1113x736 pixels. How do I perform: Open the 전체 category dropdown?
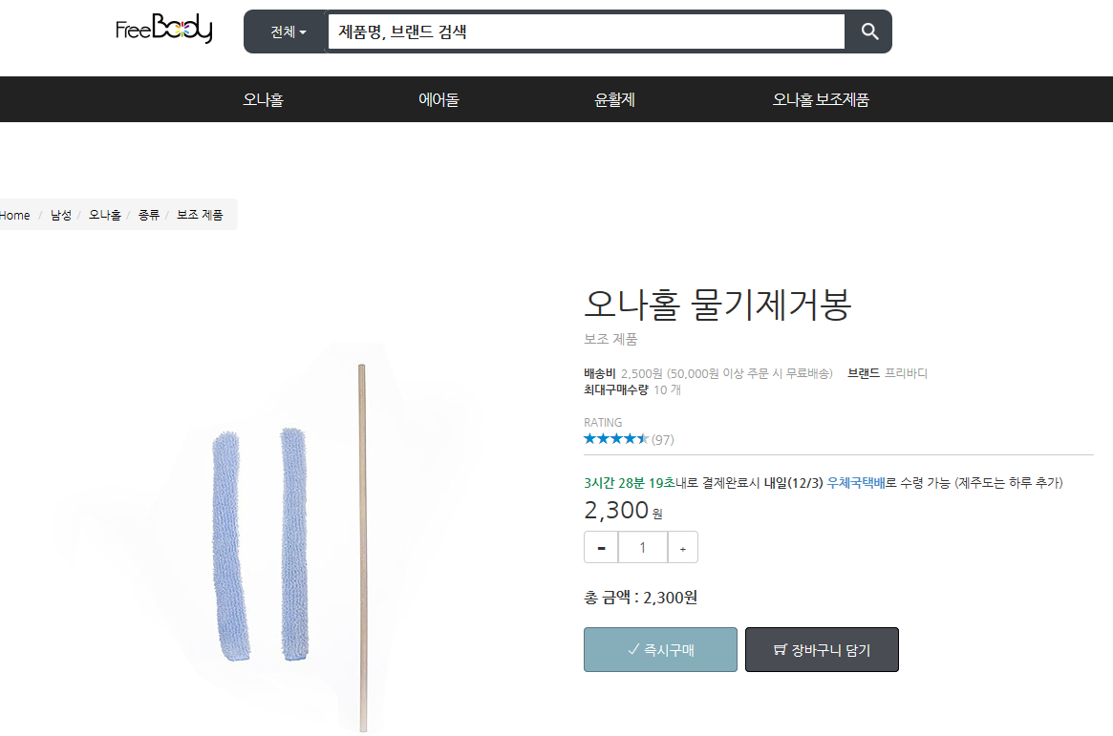coord(288,32)
